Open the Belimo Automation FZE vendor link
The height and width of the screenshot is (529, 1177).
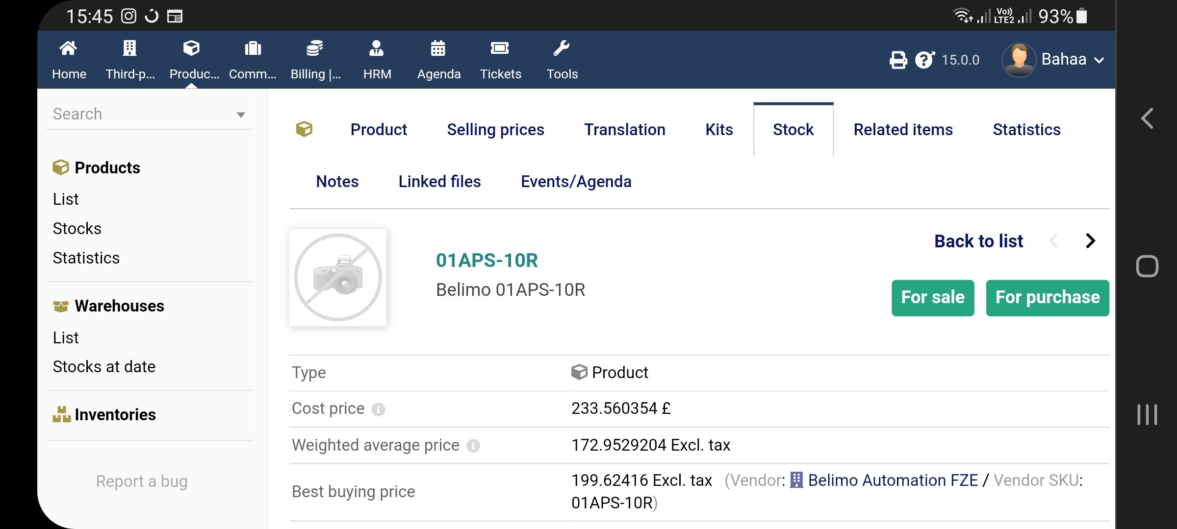pyautogui.click(x=893, y=480)
